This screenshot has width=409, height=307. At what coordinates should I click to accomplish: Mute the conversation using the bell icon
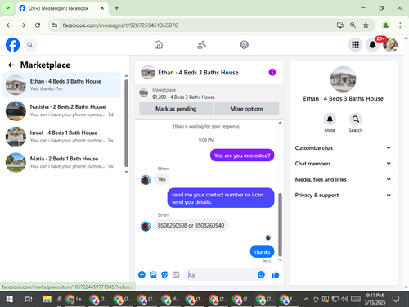point(330,120)
